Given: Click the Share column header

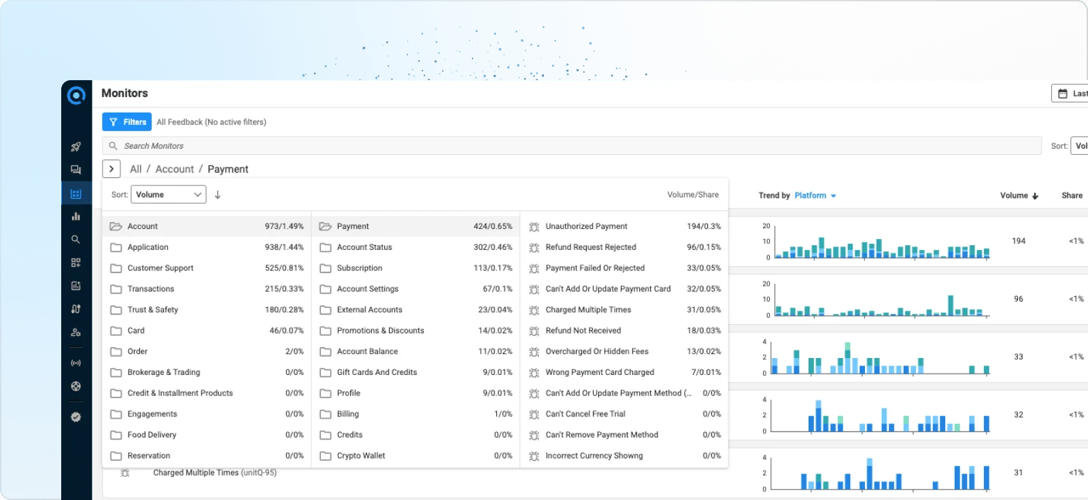Looking at the screenshot, I should point(1072,196).
